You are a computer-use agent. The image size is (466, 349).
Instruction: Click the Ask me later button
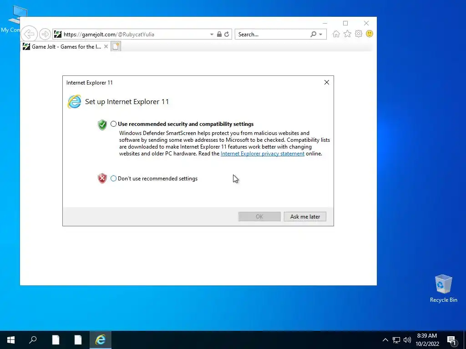point(305,217)
